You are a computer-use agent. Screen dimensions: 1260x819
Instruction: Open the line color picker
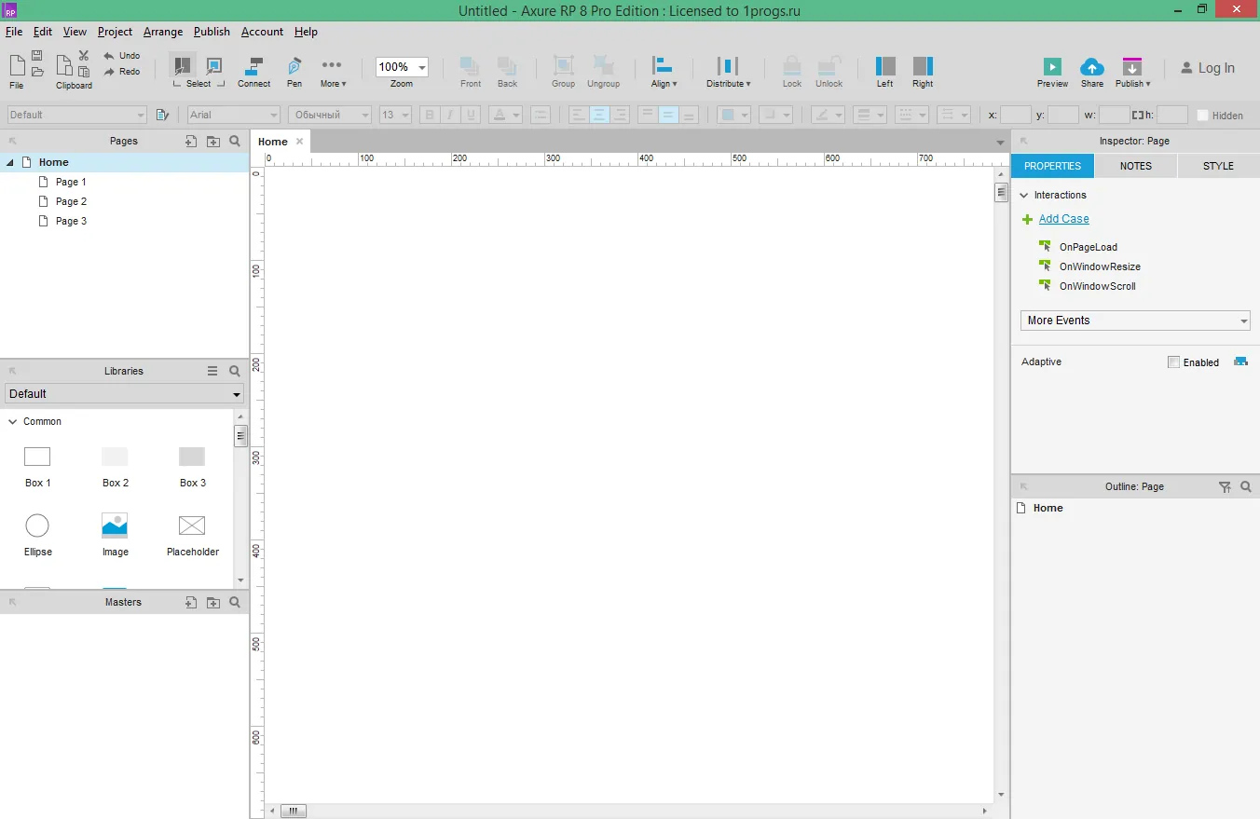click(828, 115)
